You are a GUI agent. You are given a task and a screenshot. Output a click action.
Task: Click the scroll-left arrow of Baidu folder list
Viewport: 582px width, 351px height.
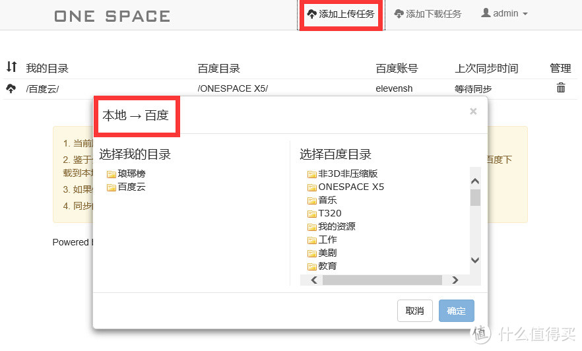[x=314, y=280]
